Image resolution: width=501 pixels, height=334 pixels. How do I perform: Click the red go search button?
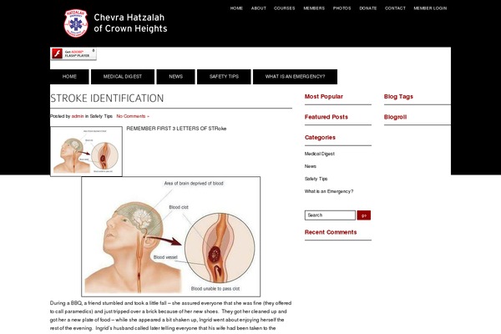point(363,215)
